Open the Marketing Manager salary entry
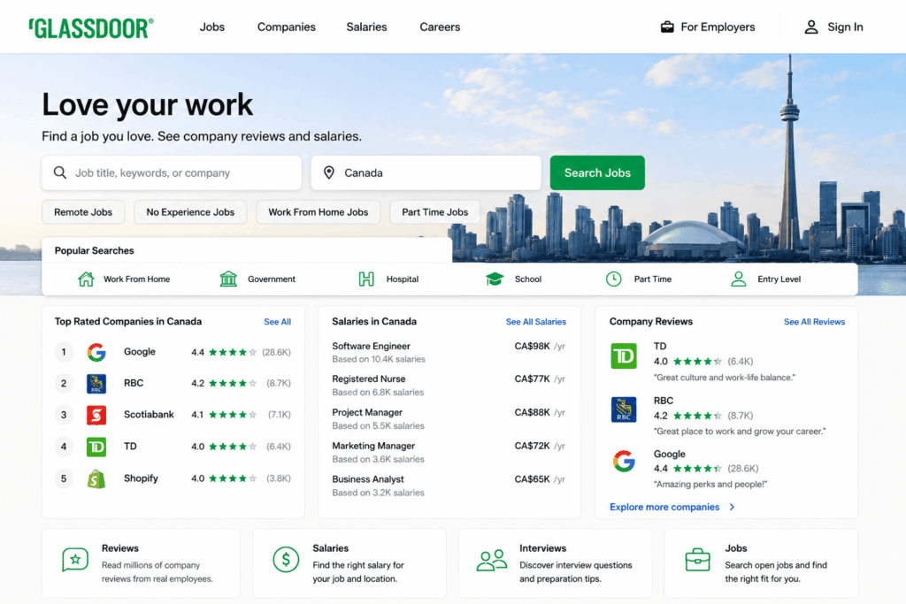This screenshot has width=906, height=604. (449, 452)
